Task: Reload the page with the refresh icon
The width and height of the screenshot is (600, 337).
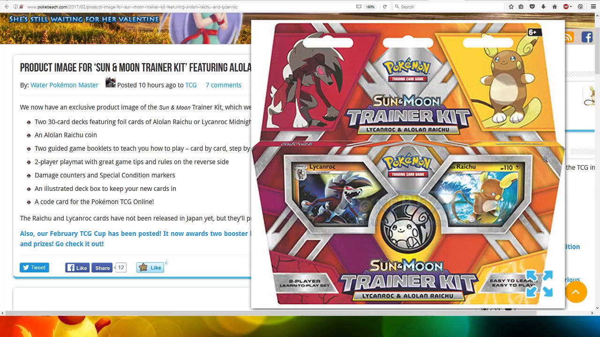Action: (x=385, y=7)
